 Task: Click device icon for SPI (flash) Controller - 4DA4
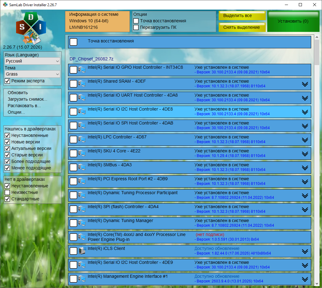[x=82, y=209]
